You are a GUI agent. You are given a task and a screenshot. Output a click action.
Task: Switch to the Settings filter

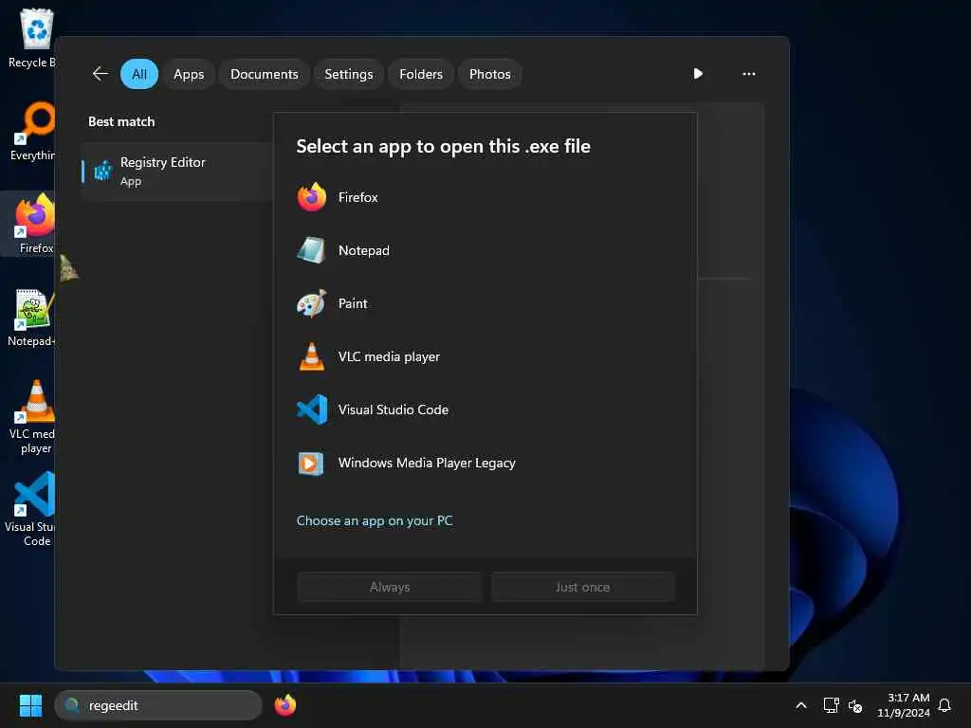[x=349, y=74]
